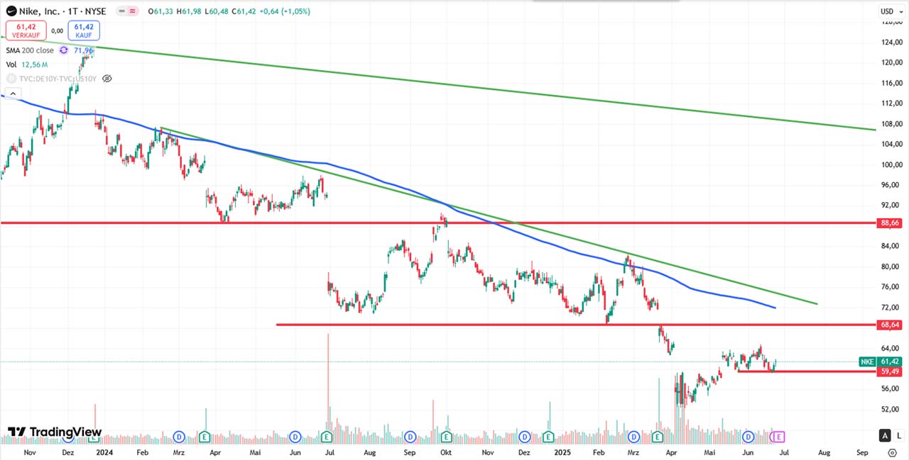Viewport: 909px width, 460px height.
Task: Click the 100,00 label on price axis
Action: coord(891,164)
